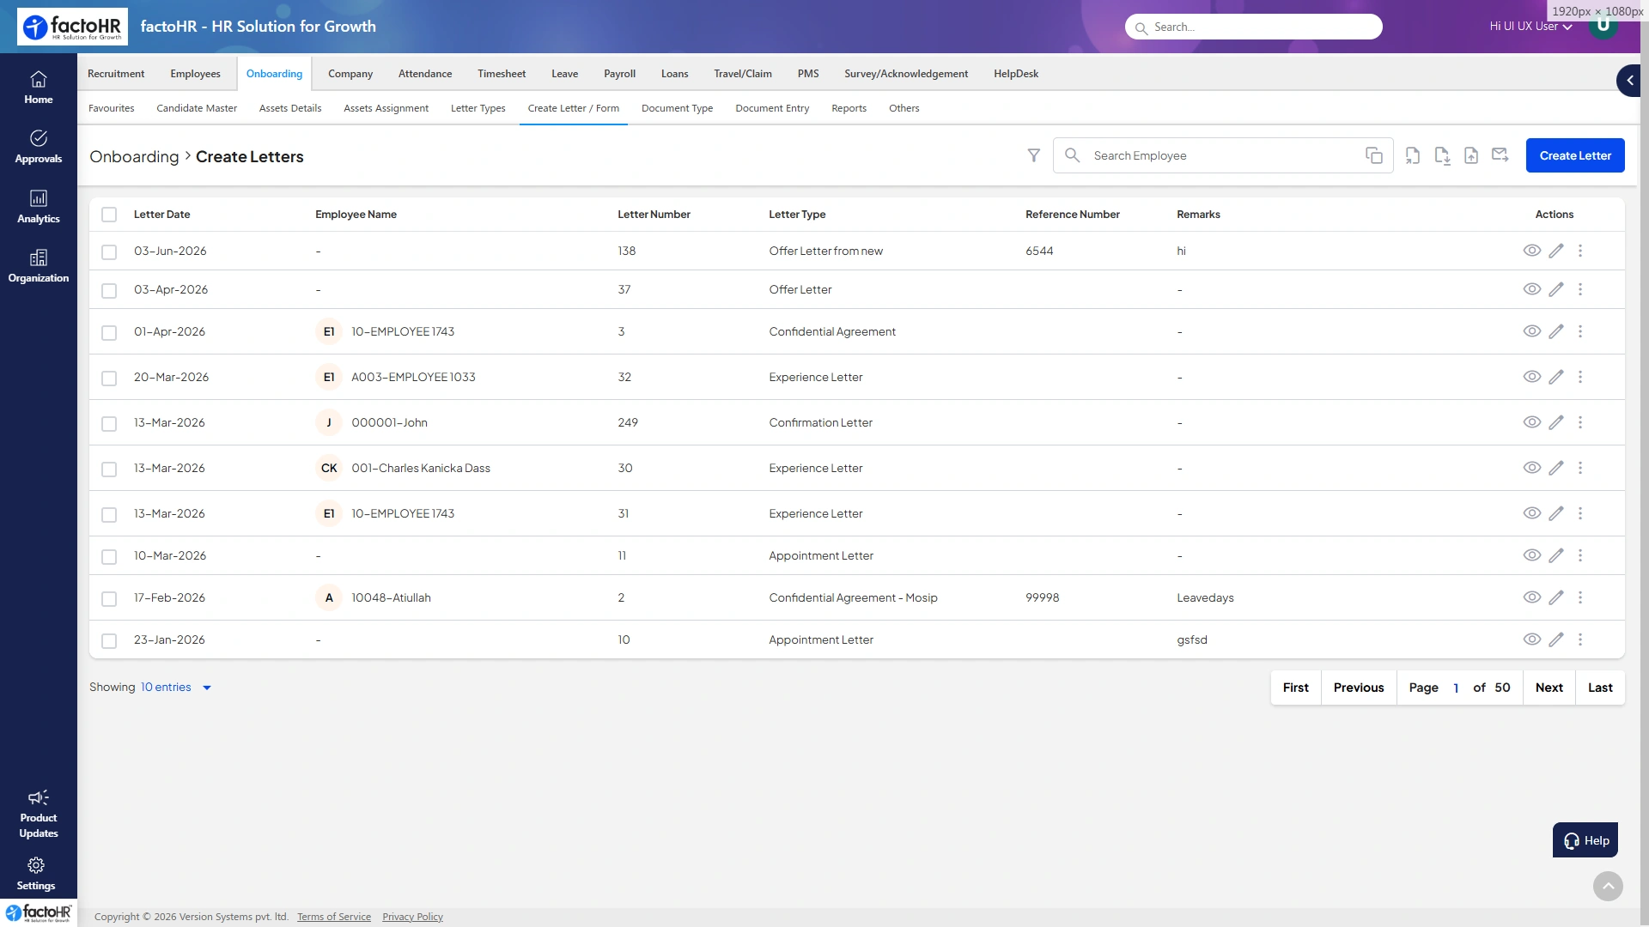Click the Create Letter button
The image size is (1649, 927).
(1575, 155)
